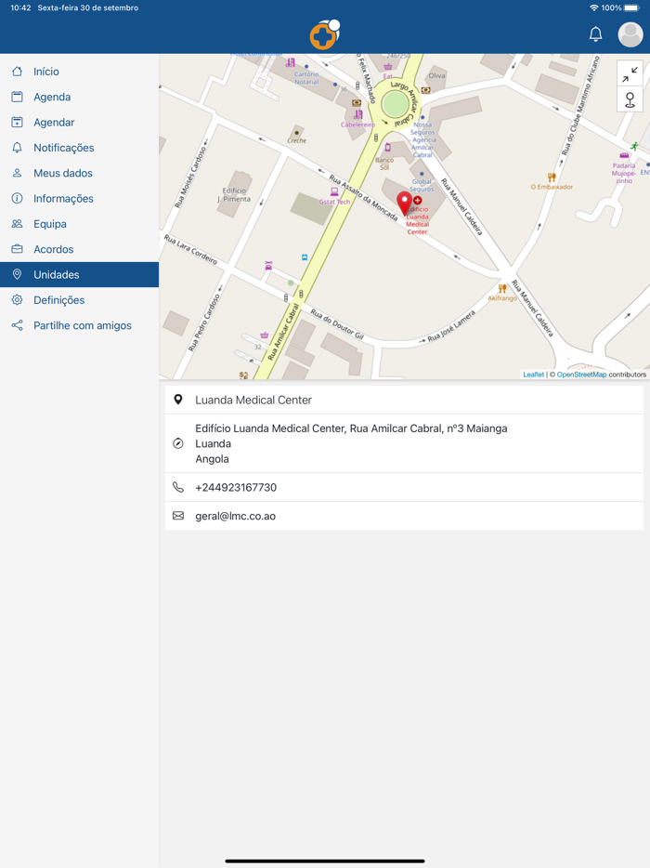This screenshot has width=650, height=868.
Task: Tap the O Embaixador restaurant label on map
Action: tap(552, 187)
